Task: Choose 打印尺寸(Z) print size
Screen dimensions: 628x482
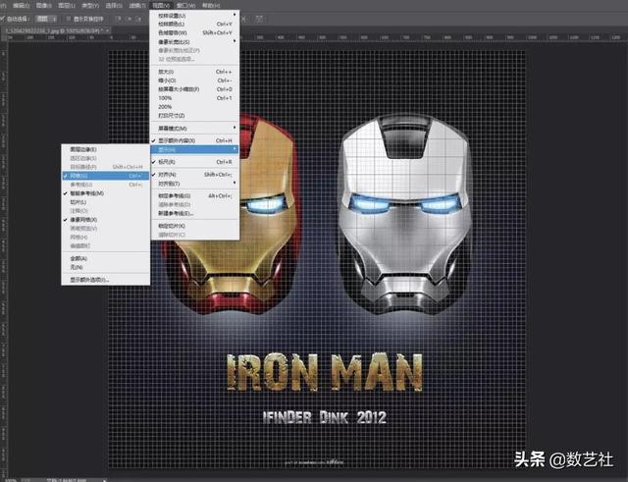Action: [x=194, y=116]
